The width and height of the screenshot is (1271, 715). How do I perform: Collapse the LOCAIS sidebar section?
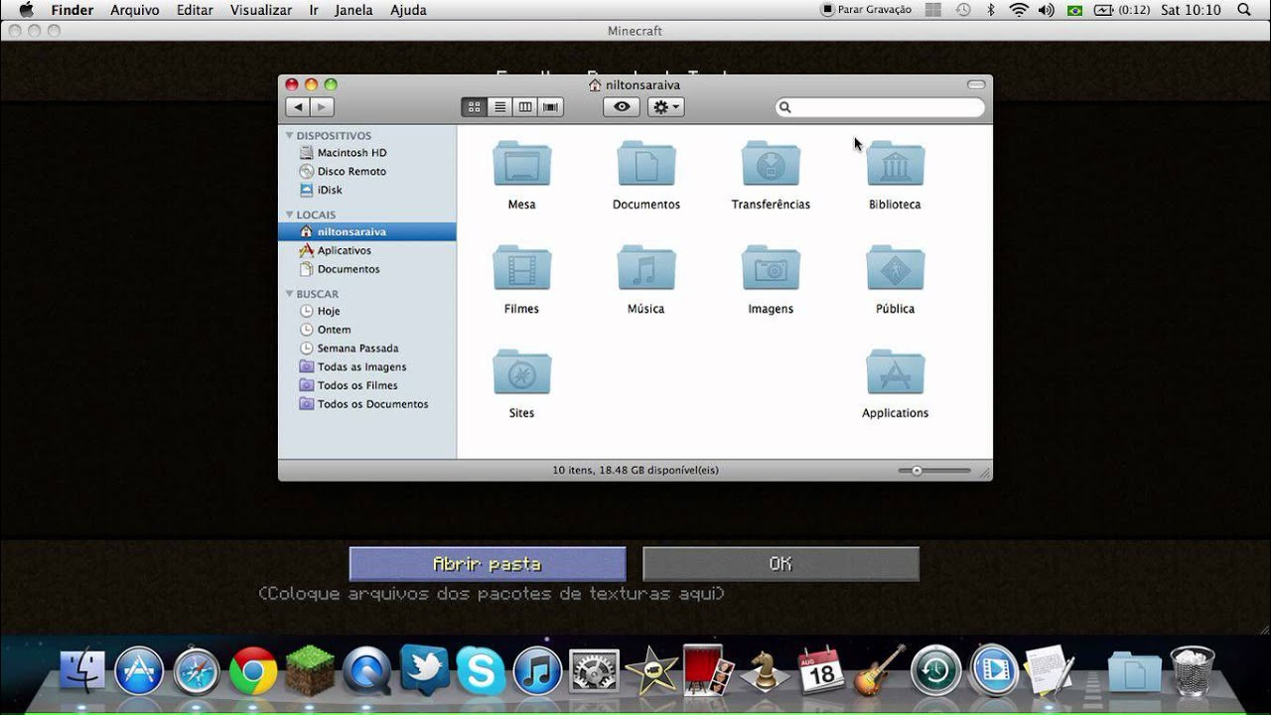point(290,214)
